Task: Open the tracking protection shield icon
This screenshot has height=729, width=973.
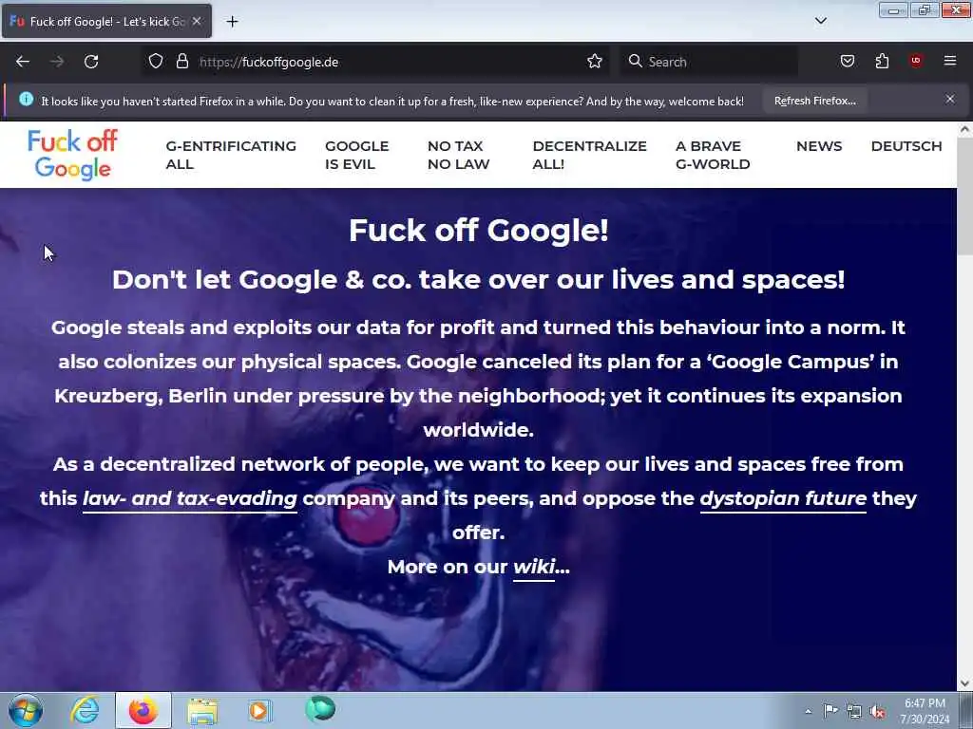Action: point(156,61)
